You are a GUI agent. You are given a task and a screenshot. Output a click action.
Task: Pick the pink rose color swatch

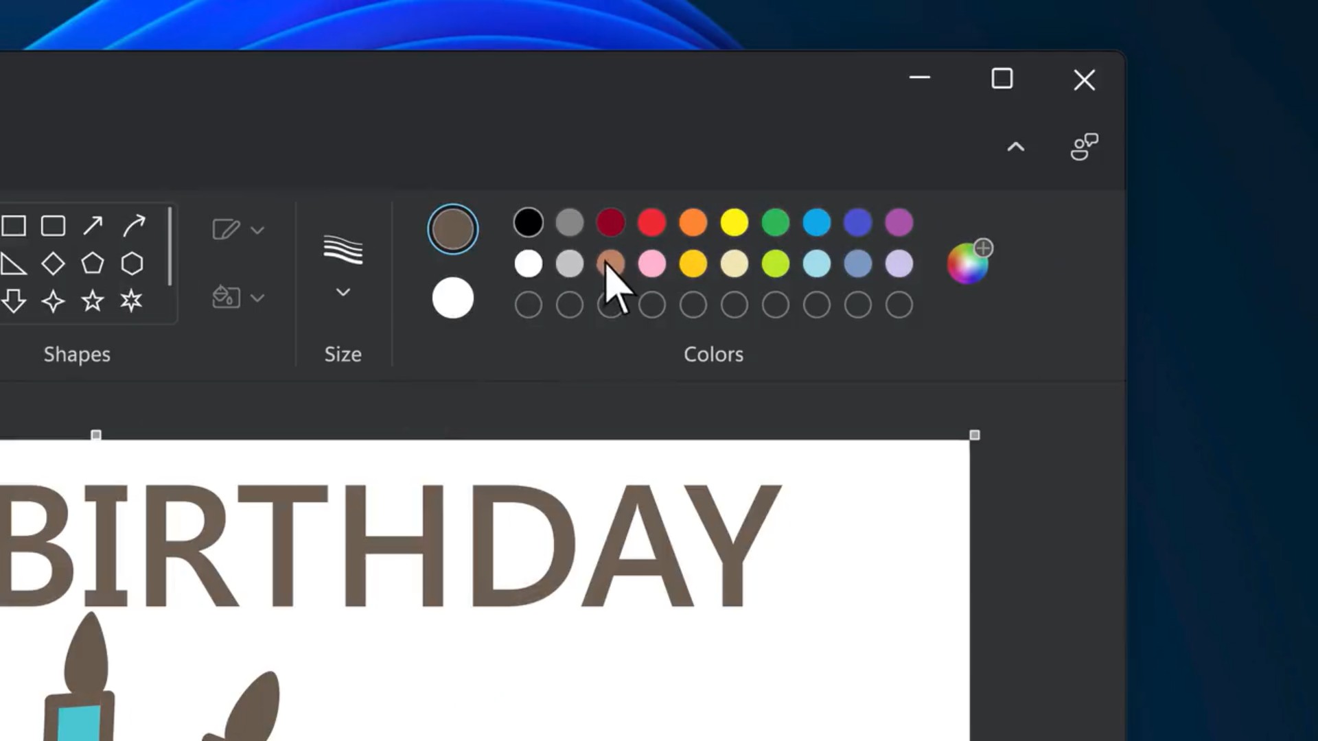[652, 263]
